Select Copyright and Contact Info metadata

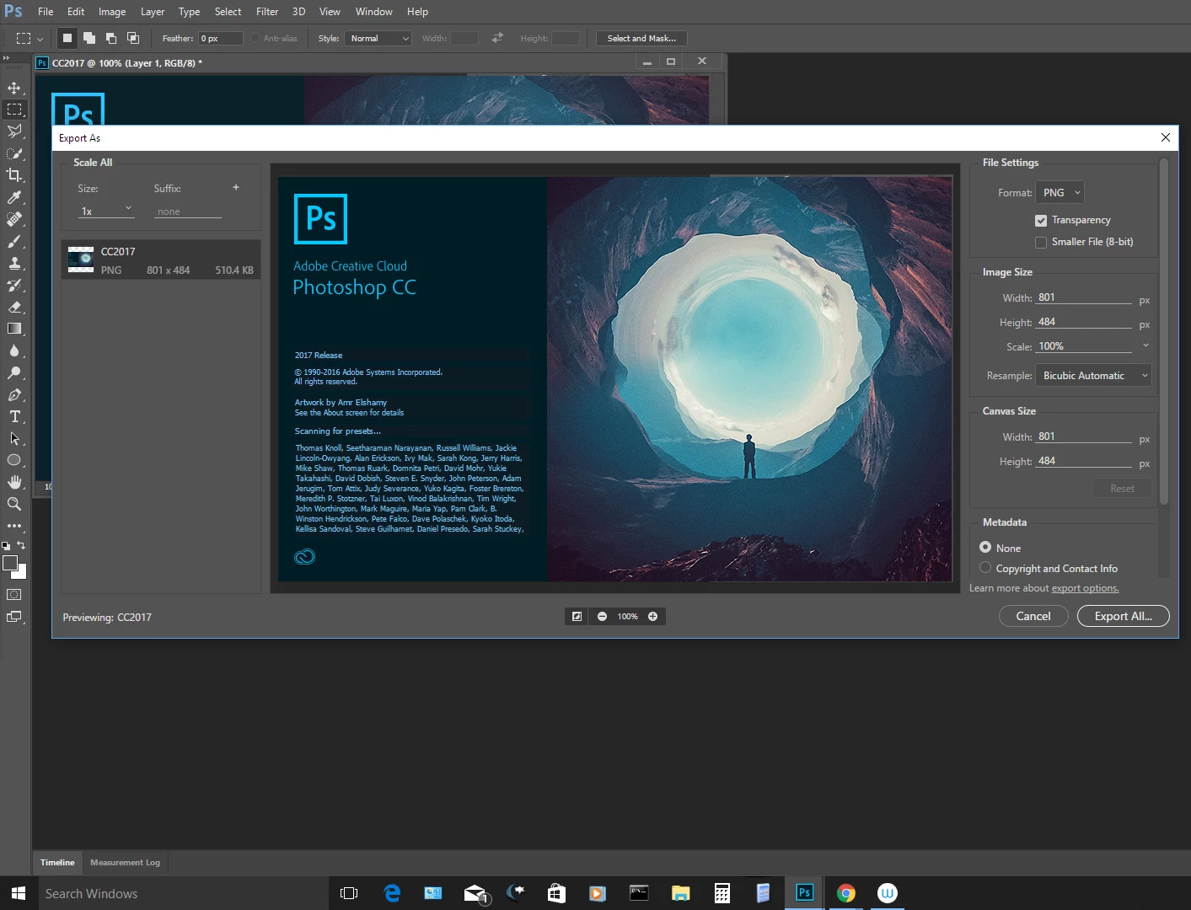[985, 569]
